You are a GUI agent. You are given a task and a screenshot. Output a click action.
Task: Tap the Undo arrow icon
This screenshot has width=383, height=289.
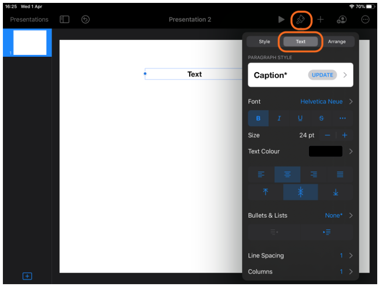[85, 19]
